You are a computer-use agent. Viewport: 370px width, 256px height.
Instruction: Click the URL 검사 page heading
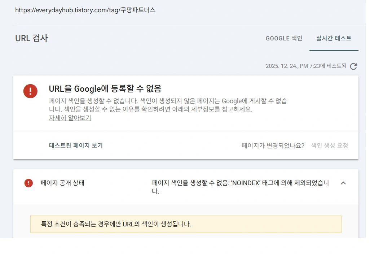(x=31, y=38)
